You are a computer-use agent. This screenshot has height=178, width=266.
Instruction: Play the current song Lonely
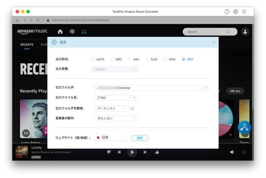click(x=132, y=152)
